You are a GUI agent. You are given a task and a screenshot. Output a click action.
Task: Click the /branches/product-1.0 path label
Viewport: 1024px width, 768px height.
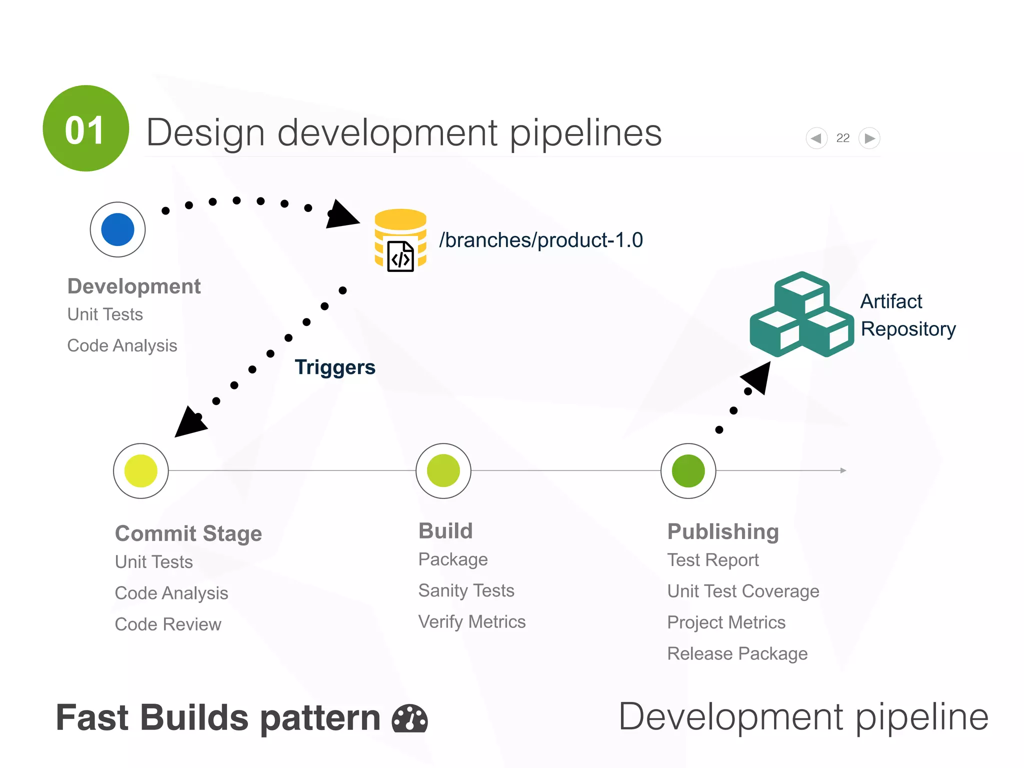pyautogui.click(x=541, y=240)
